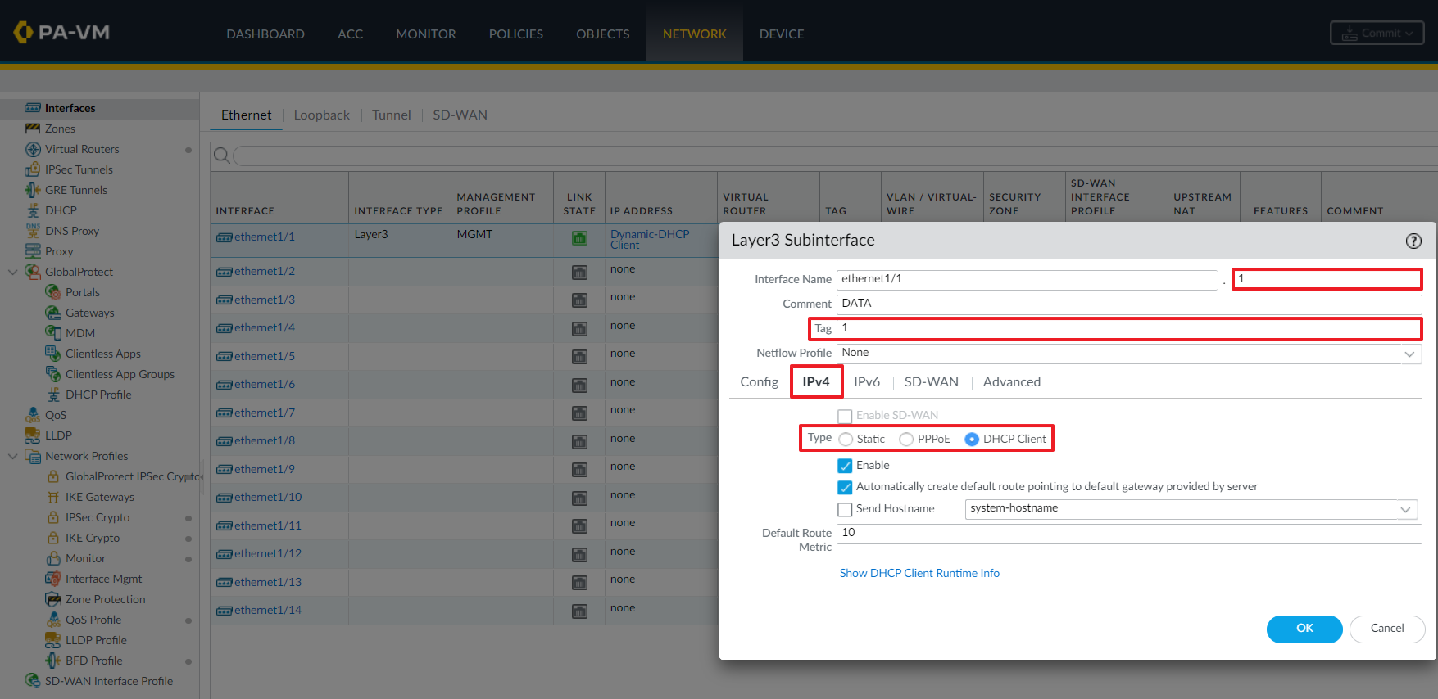Click the Proxy sidebar icon

pyautogui.click(x=33, y=251)
